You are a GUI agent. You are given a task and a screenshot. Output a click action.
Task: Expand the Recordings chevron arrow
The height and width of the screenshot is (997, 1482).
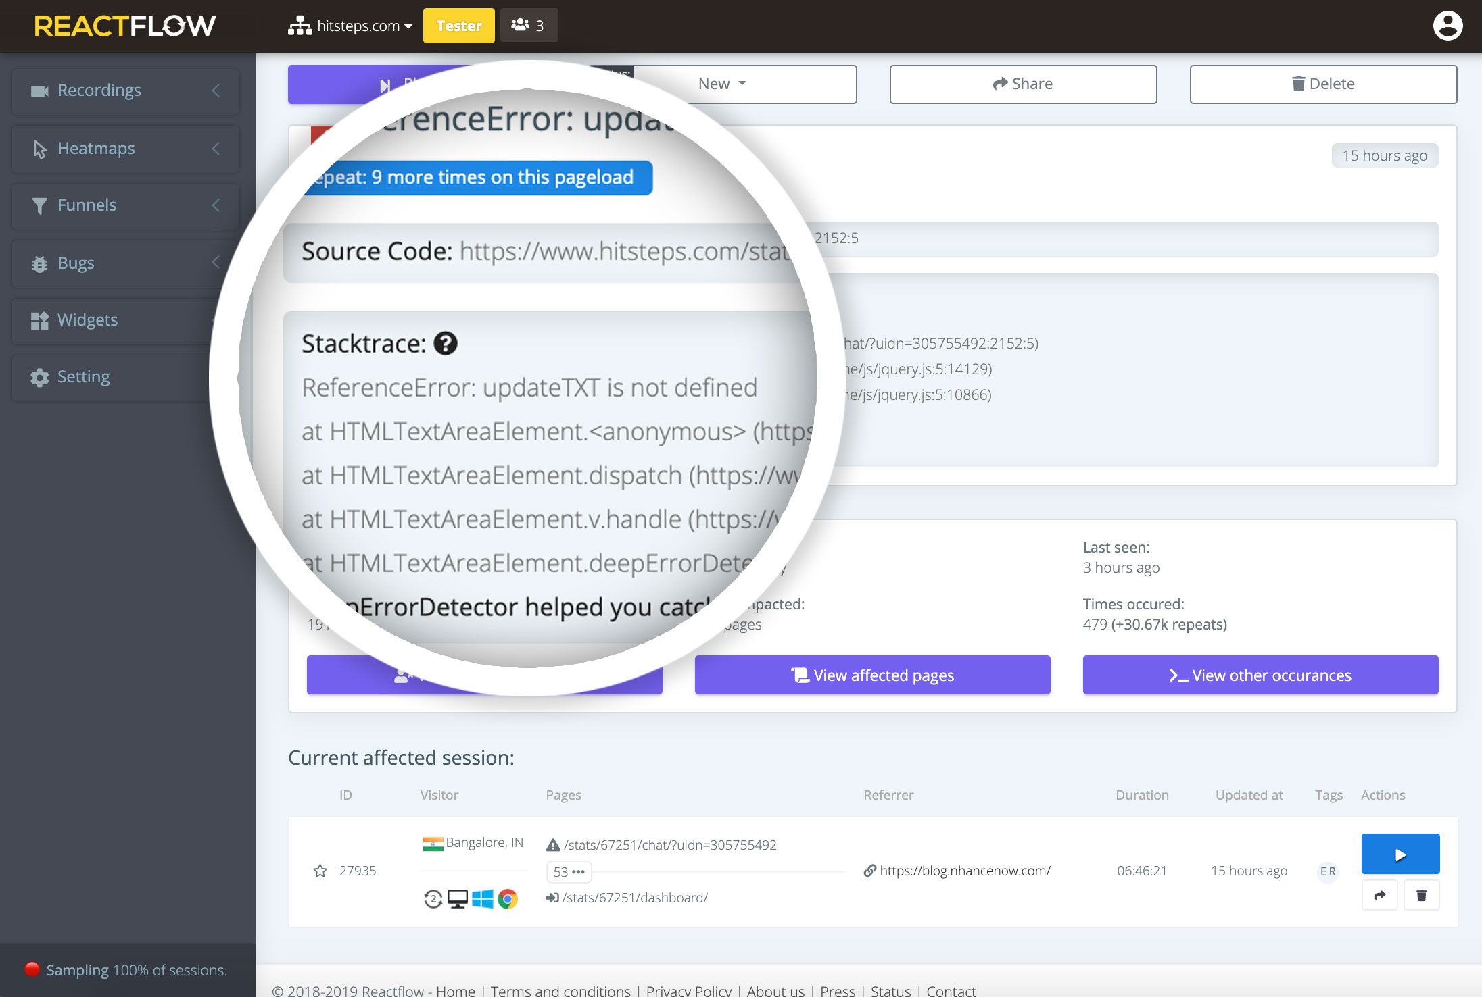[216, 91]
